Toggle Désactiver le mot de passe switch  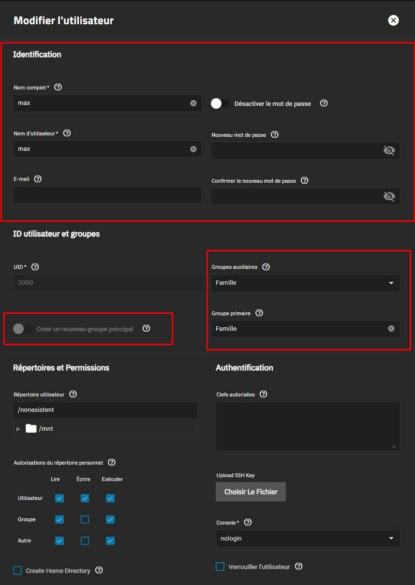(221, 103)
